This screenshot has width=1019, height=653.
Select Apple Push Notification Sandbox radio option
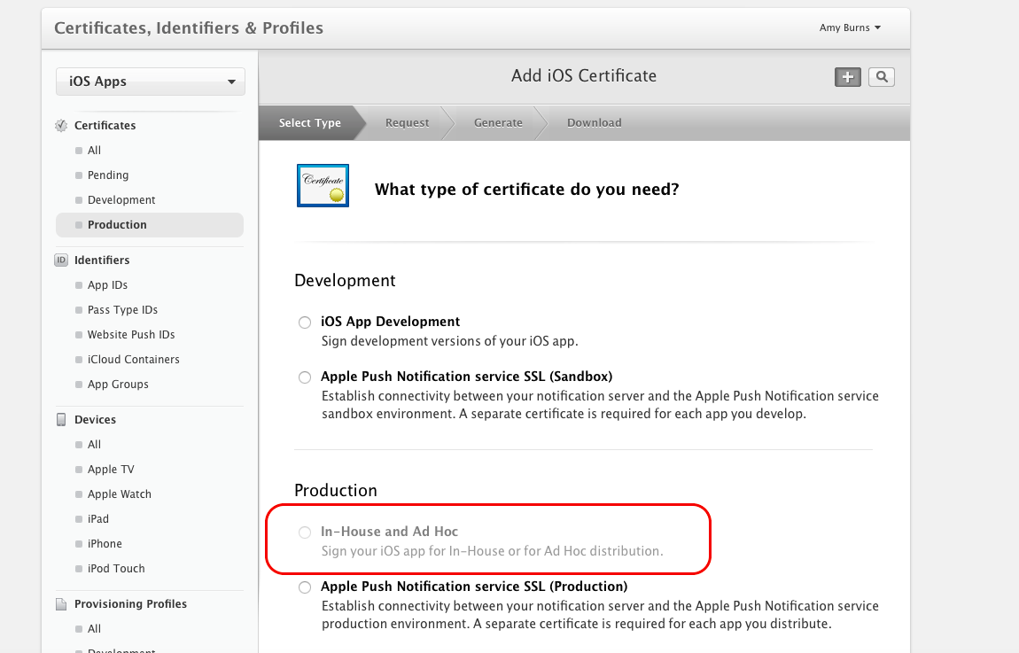[305, 377]
